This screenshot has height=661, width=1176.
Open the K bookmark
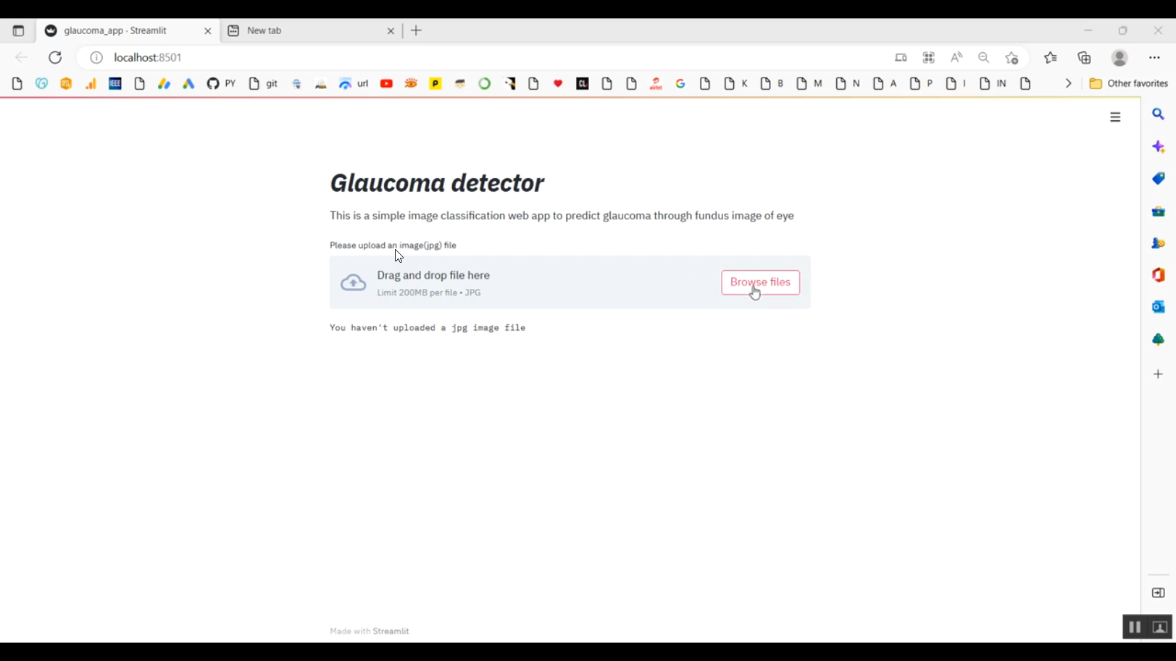click(x=735, y=84)
